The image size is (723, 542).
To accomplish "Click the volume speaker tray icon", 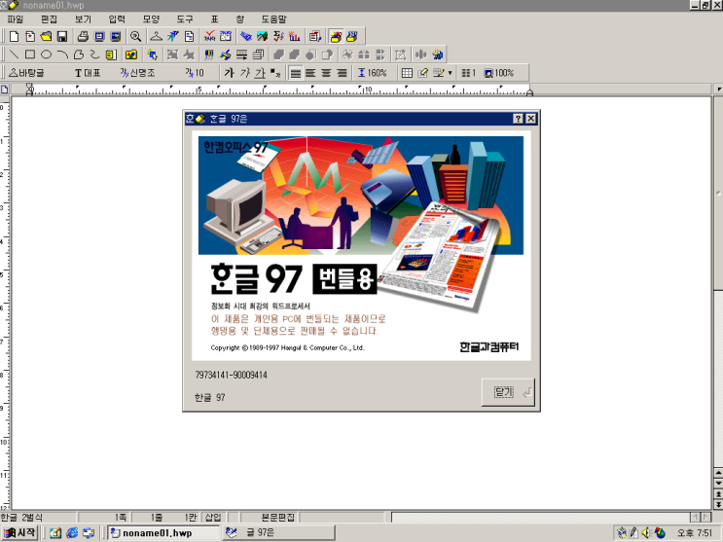I will coord(645,533).
